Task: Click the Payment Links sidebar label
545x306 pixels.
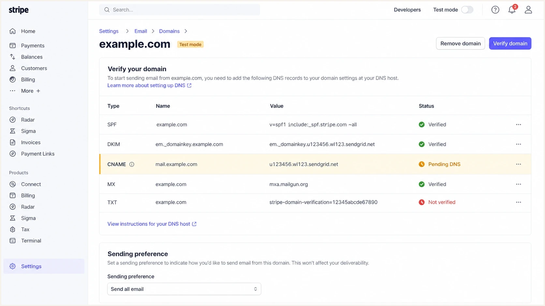Action: coord(38,154)
